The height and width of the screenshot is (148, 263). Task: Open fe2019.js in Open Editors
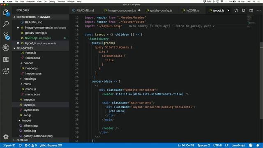(40, 38)
